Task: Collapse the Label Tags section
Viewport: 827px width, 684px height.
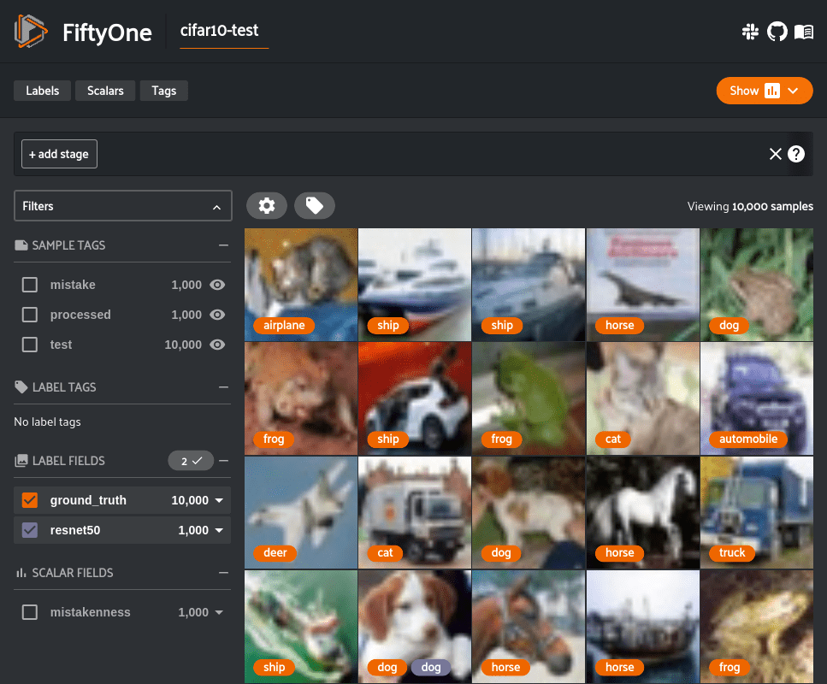Action: click(x=223, y=387)
